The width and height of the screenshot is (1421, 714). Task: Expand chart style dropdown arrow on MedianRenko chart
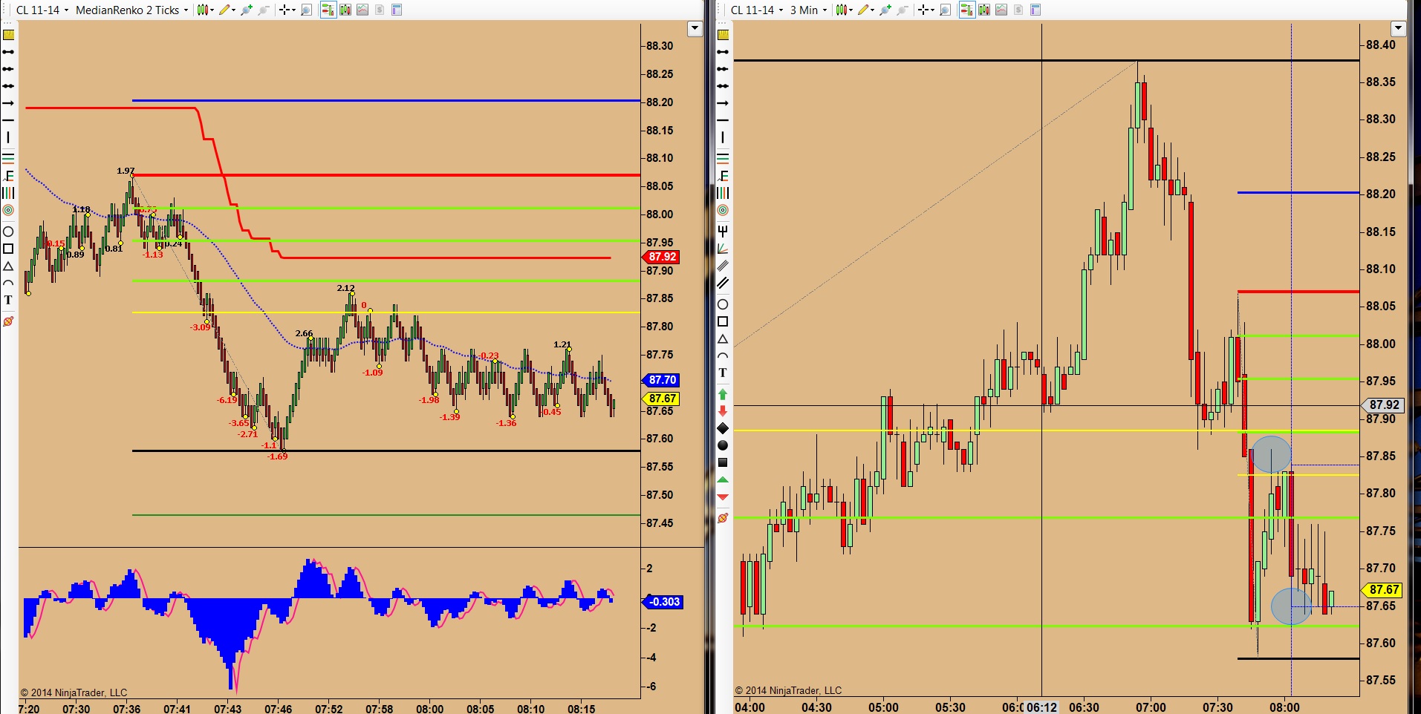[x=212, y=10]
